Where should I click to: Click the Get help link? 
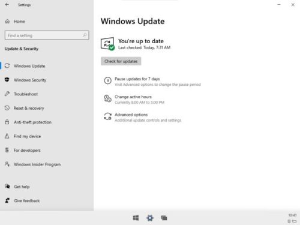[x=22, y=187]
